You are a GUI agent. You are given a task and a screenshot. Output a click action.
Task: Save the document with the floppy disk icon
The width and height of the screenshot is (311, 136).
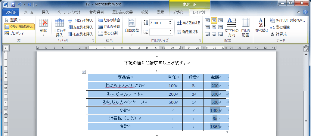pos(14,4)
